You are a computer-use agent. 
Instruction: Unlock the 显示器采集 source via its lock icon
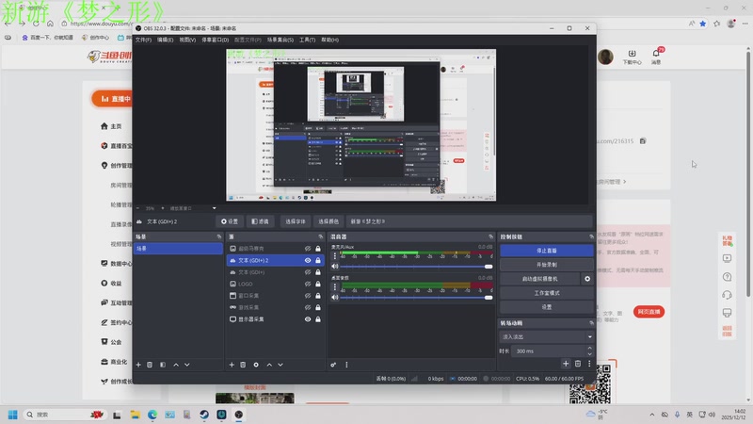[x=318, y=319]
